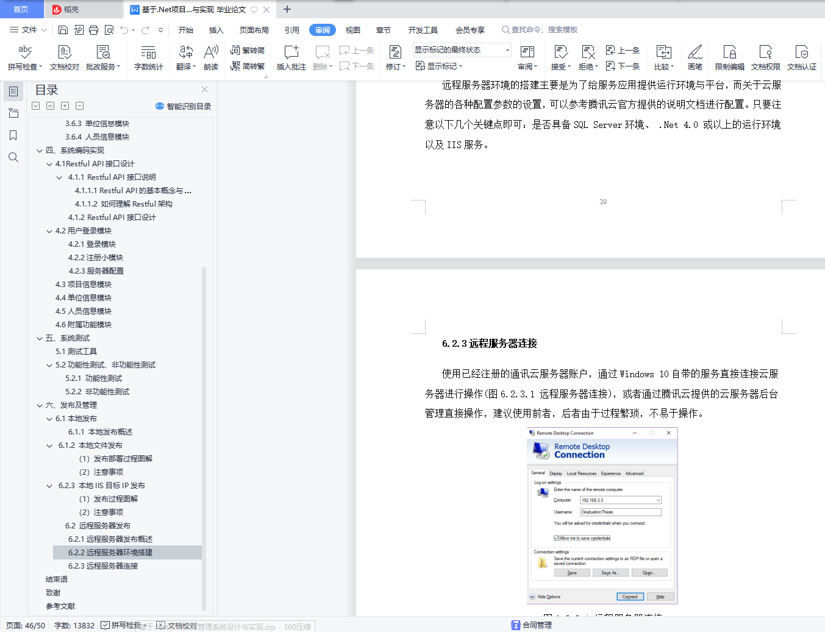Collapse 6.1 本地发布 in outline
This screenshot has height=632, width=825.
(49, 419)
